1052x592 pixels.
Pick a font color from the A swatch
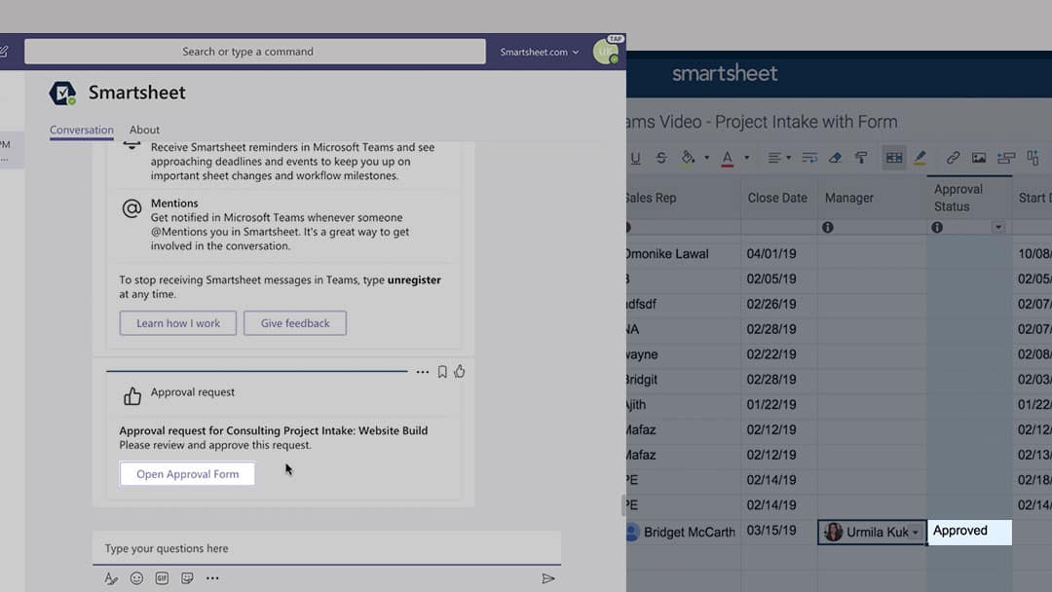pyautogui.click(x=726, y=157)
